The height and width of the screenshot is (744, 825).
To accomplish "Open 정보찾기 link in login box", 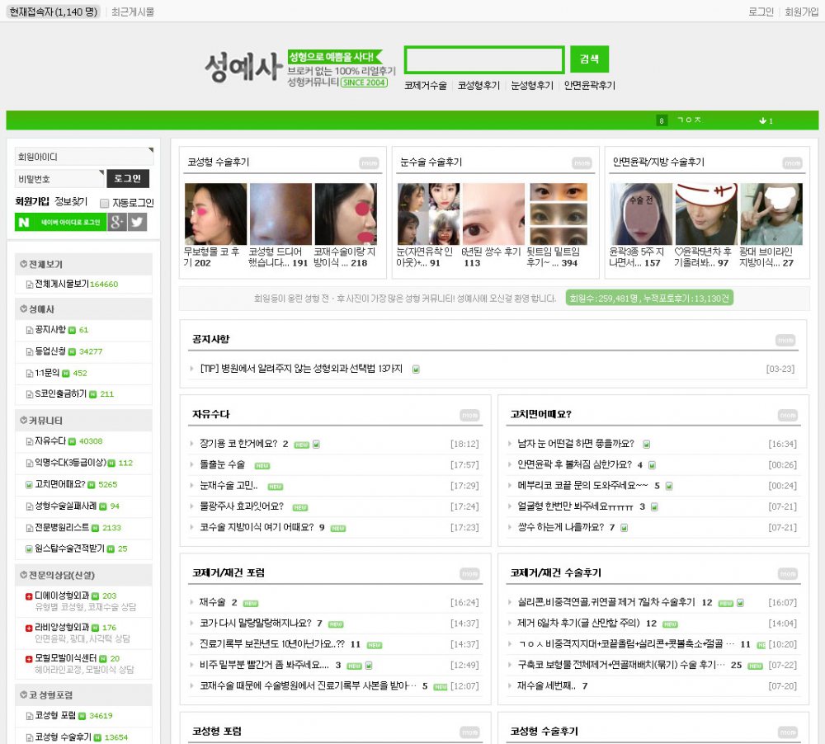I will click(70, 201).
